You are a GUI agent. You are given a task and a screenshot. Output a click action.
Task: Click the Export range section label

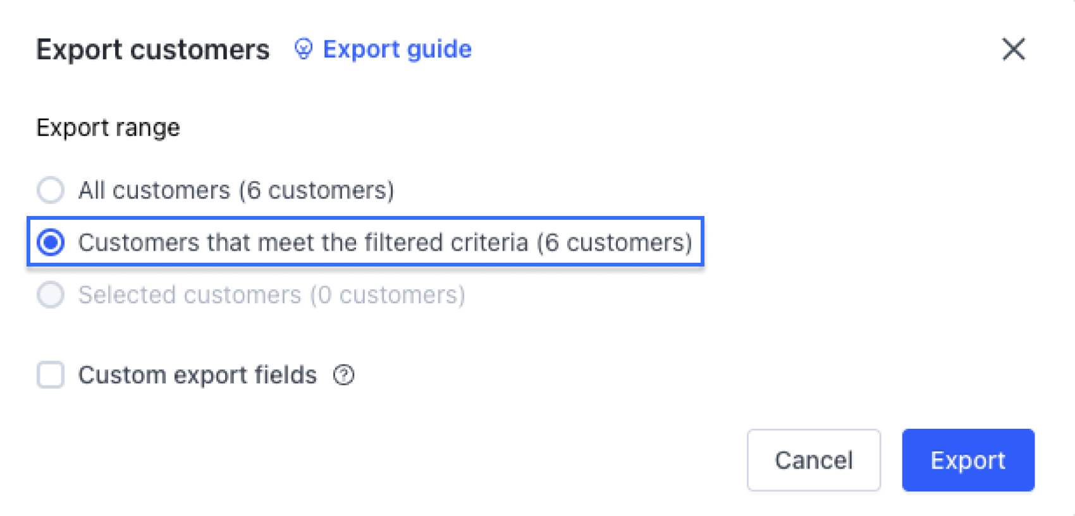108,127
